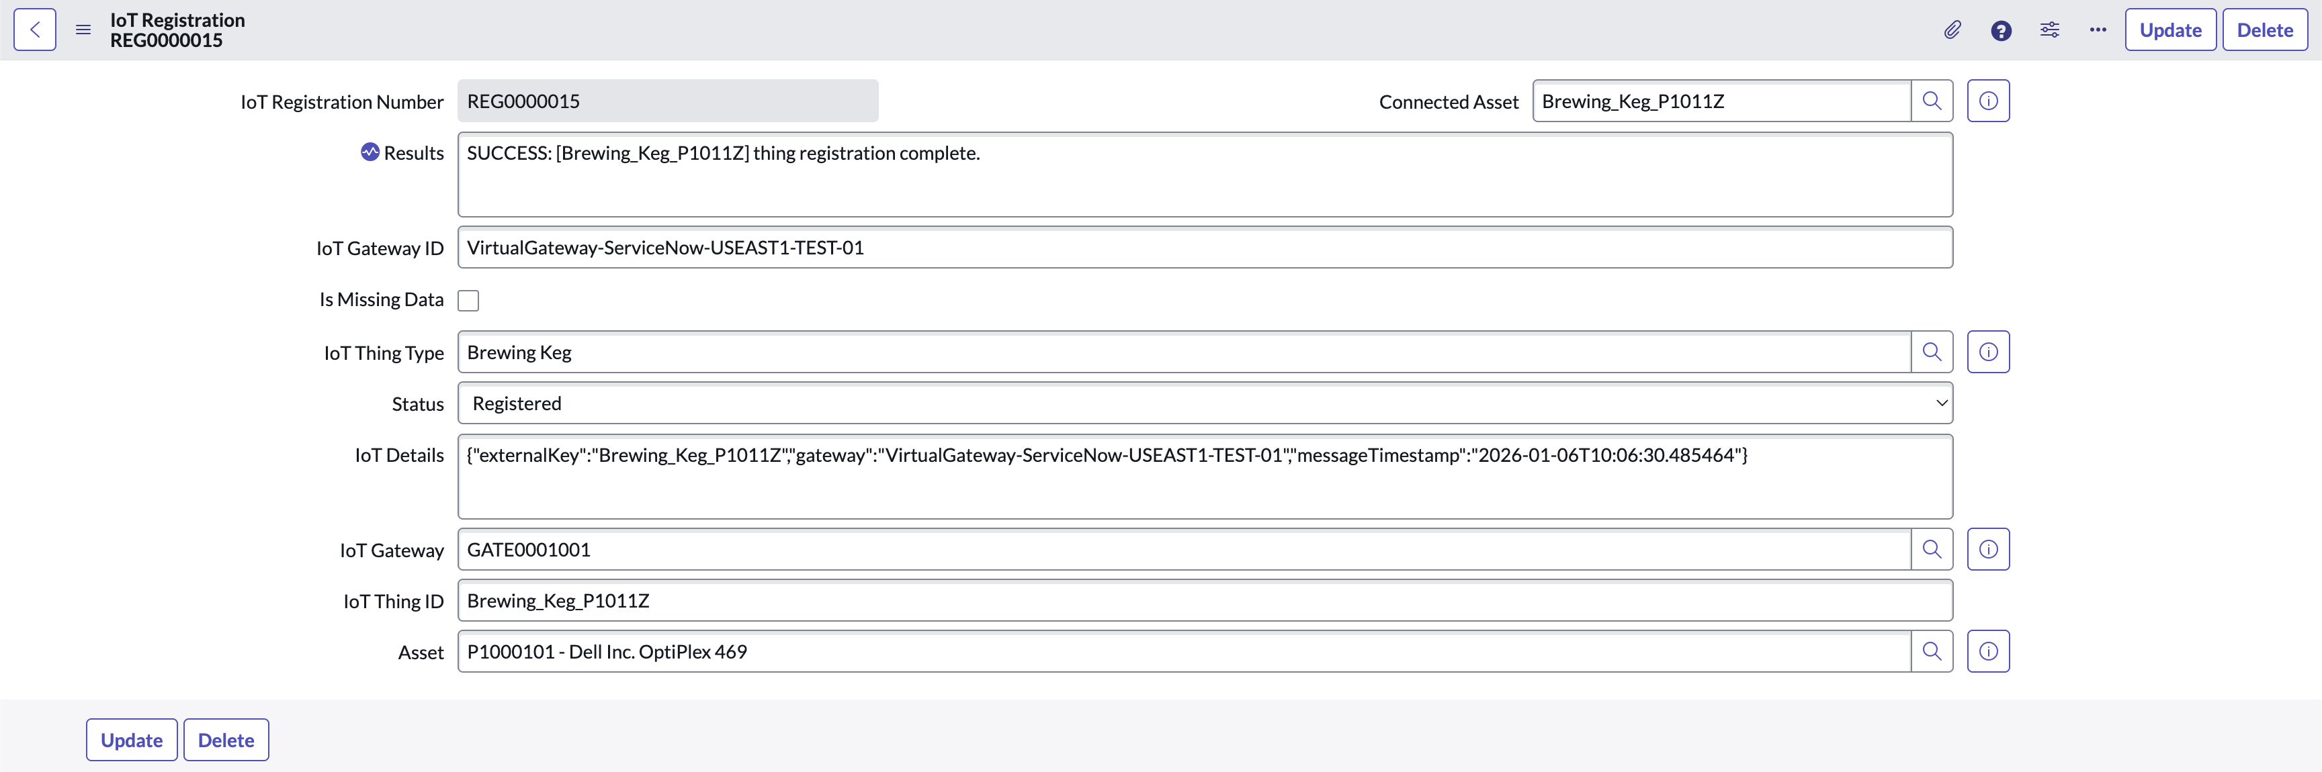The height and width of the screenshot is (772, 2322).
Task: Click the 'Is Missing Data' label
Action: point(382,300)
